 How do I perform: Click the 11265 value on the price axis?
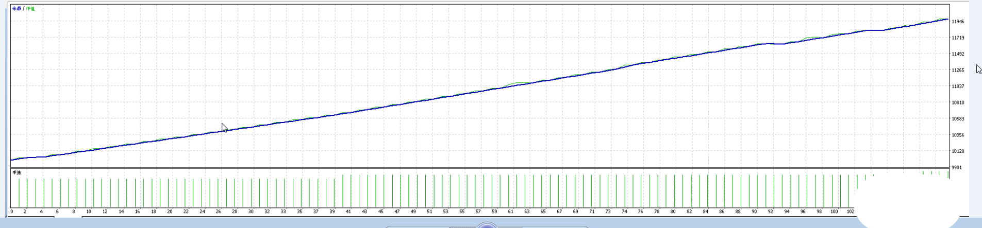point(958,71)
